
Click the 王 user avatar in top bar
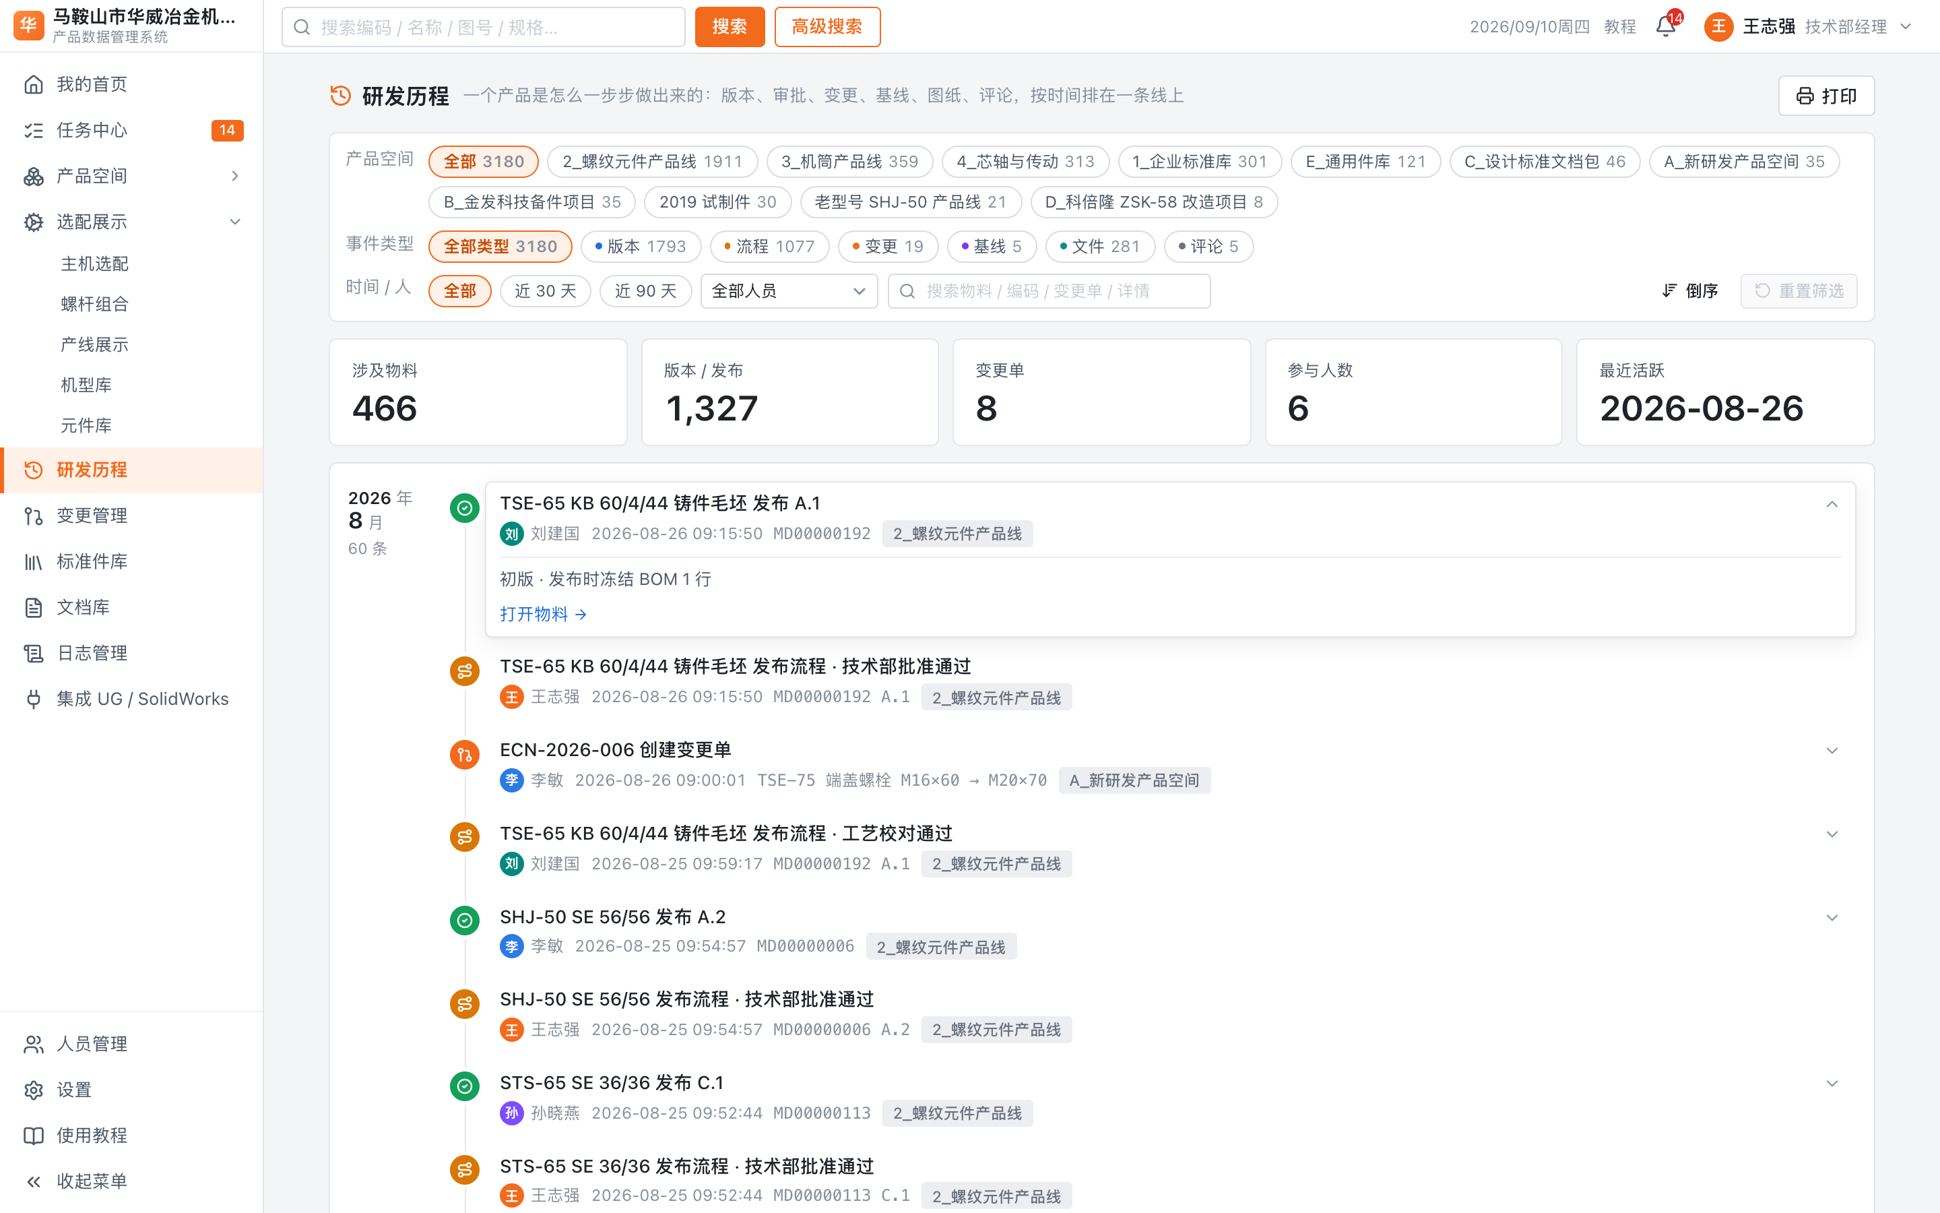click(1718, 26)
